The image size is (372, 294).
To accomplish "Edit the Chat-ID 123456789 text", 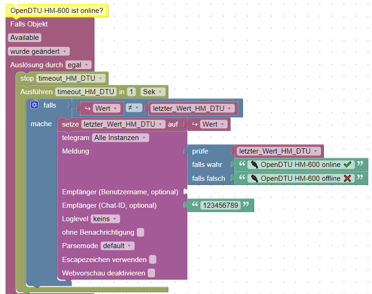I will [x=220, y=205].
